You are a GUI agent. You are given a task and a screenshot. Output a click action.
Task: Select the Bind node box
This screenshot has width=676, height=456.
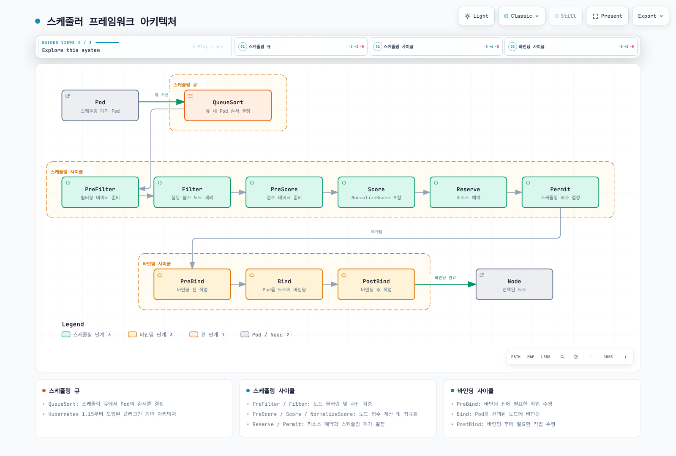[x=284, y=285]
